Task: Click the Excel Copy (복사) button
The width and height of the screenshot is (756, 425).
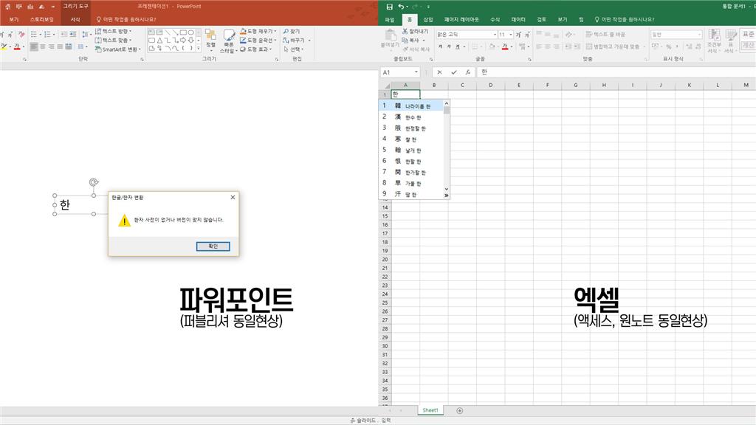Action: point(410,41)
